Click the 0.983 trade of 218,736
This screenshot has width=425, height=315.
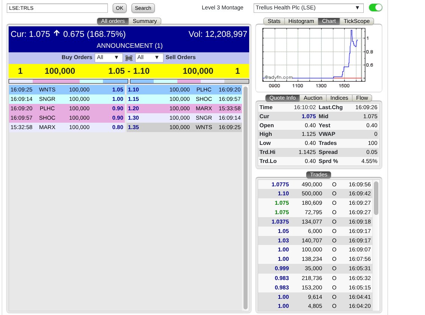coord(315,278)
